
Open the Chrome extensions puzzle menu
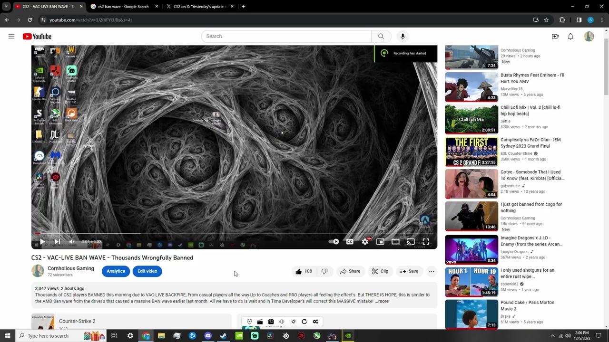[562, 20]
